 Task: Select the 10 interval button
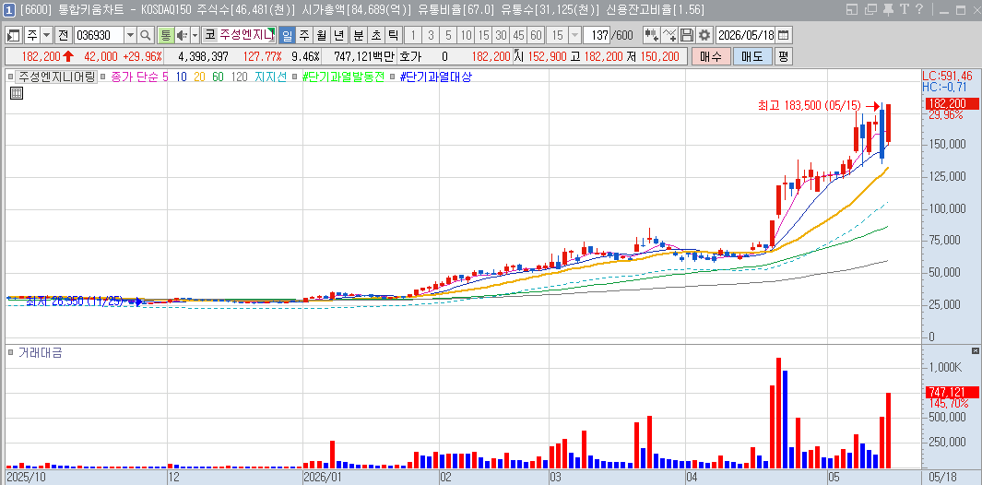(x=466, y=34)
